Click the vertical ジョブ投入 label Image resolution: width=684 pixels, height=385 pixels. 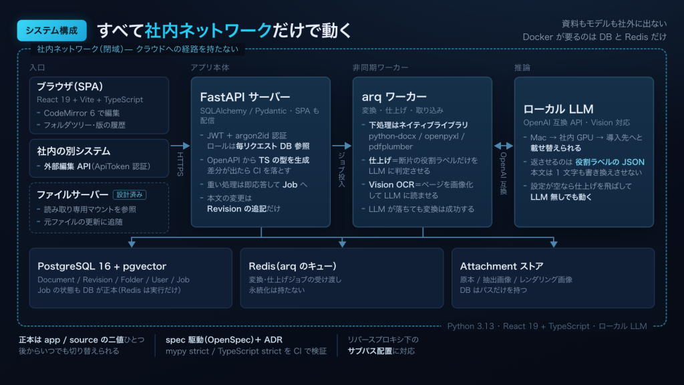tap(342, 170)
